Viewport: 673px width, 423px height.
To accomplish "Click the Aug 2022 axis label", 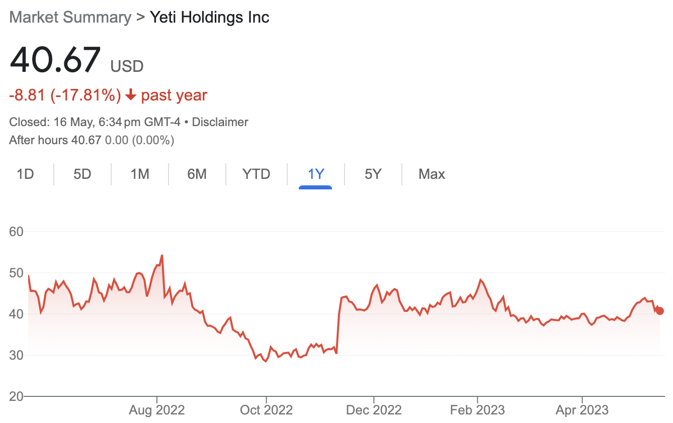I will click(x=157, y=410).
